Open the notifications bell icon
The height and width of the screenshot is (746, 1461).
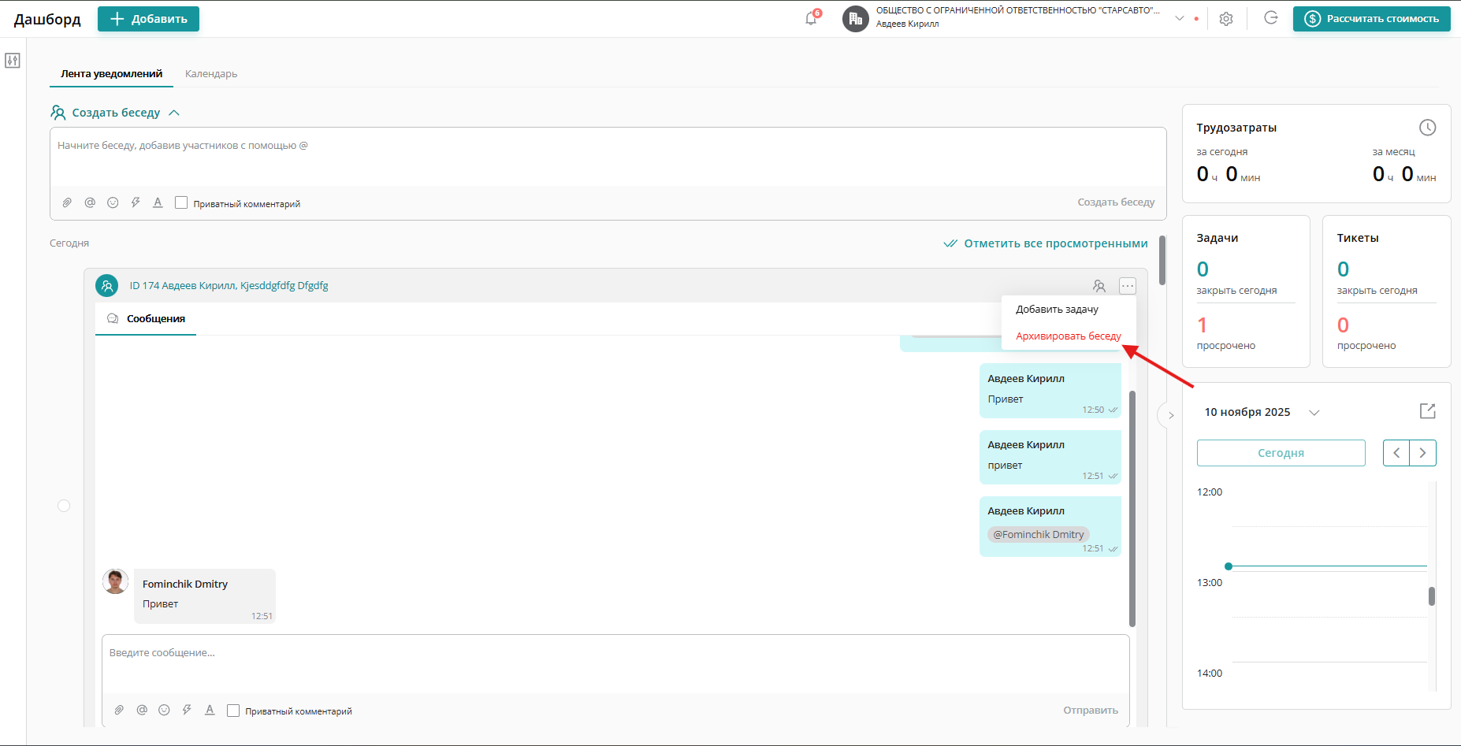point(811,18)
